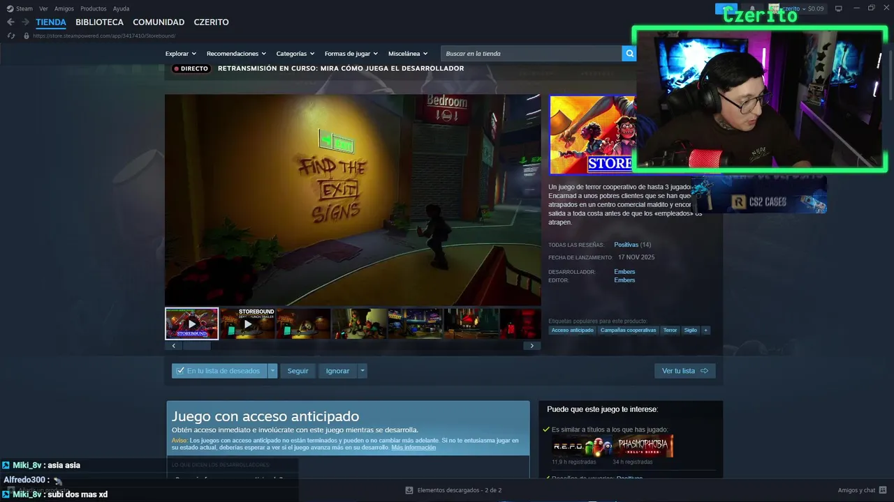894x502 pixels.
Task: Click Ver tu lista button
Action: coord(684,371)
